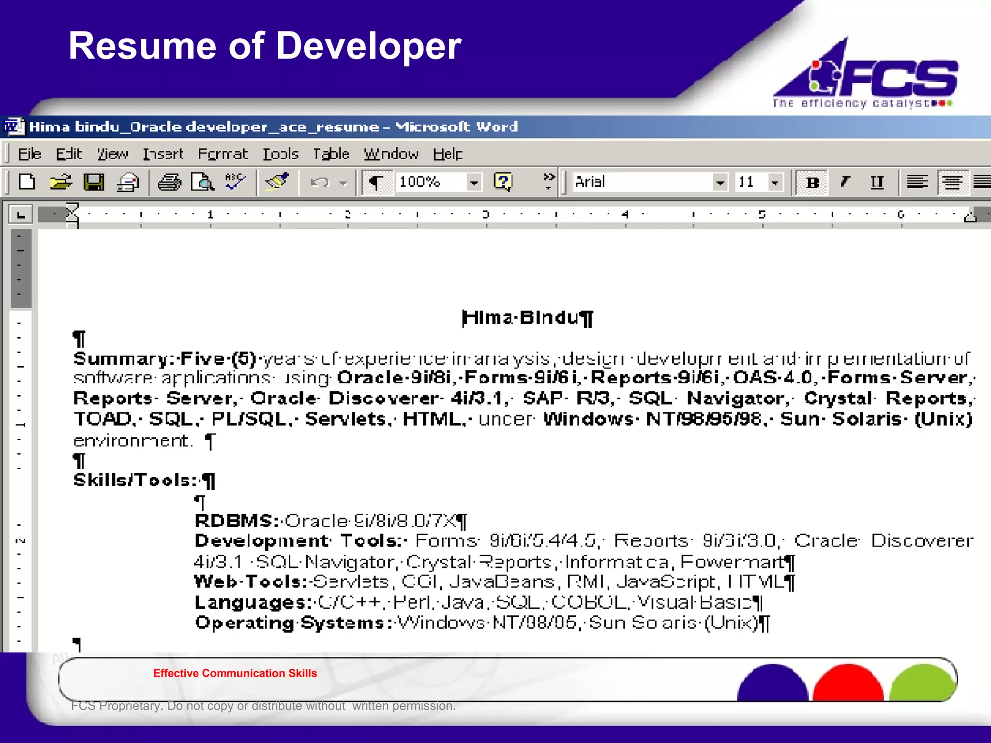Click the Microsoft Word Help question icon
Viewport: 991px width, 743px height.
pos(503,182)
